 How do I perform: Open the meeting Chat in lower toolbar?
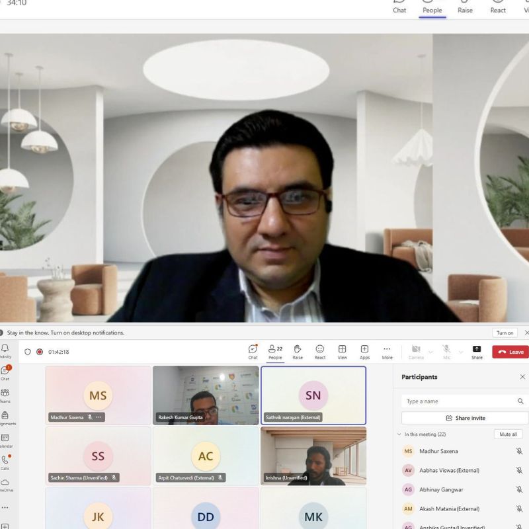253,351
